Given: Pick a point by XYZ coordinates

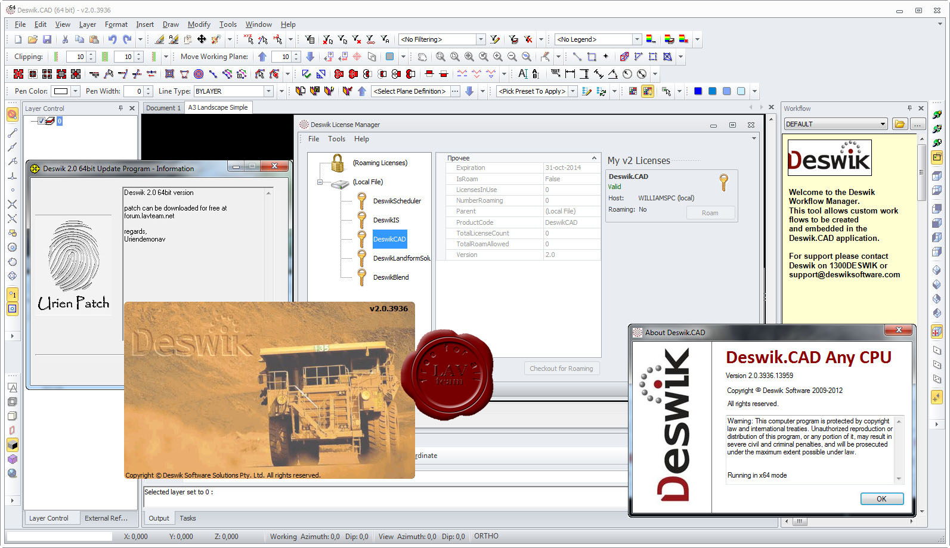Looking at the screenshot, I should (249, 39).
